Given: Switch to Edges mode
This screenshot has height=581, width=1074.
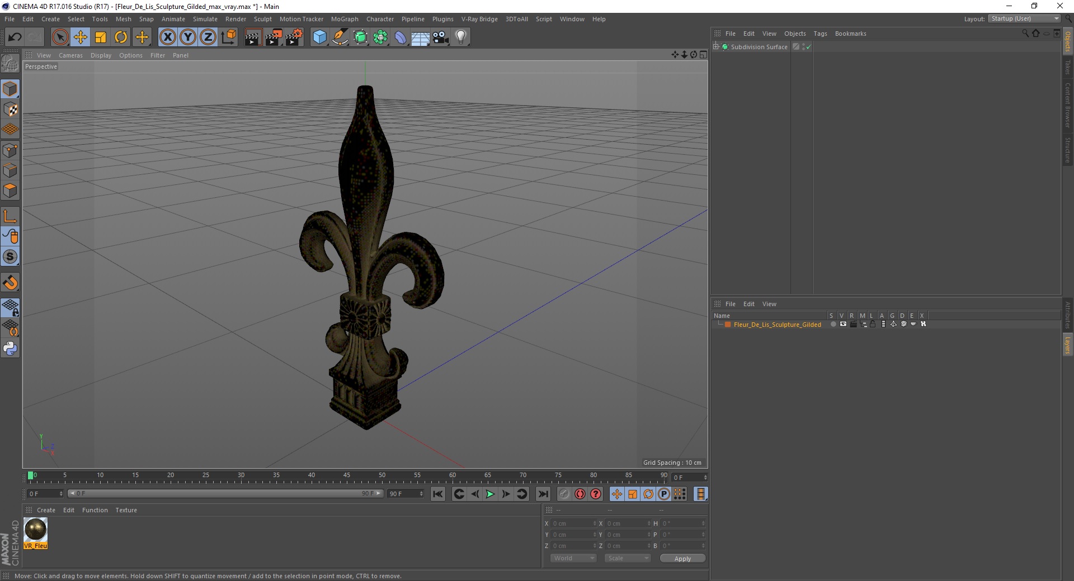Looking at the screenshot, I should coord(10,170).
